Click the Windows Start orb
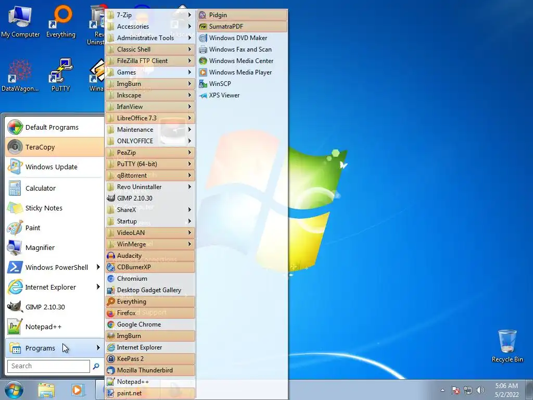 [x=14, y=390]
